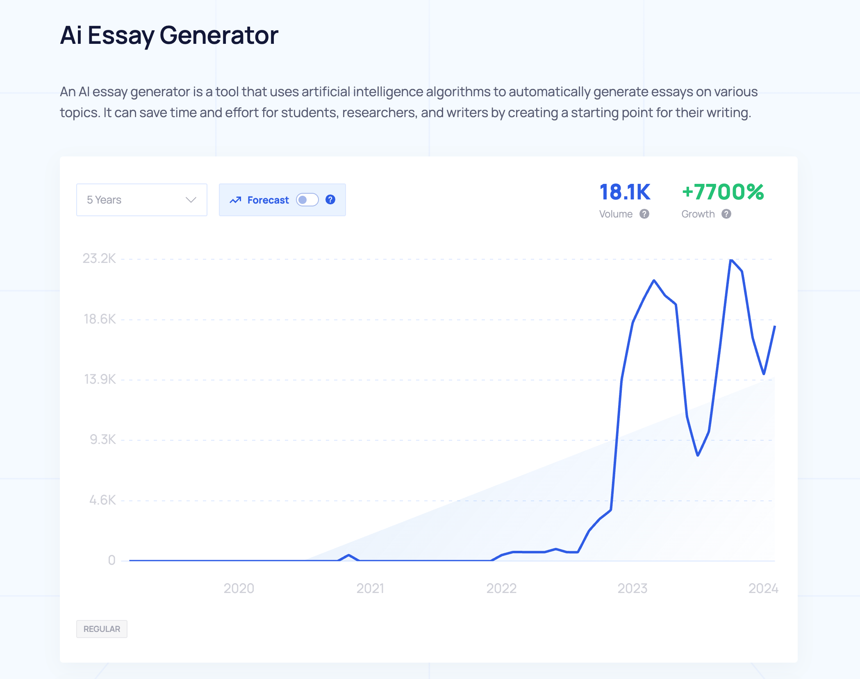This screenshot has height=679, width=860.
Task: Open the 5 Years timeframe dropdown
Action: tap(141, 200)
